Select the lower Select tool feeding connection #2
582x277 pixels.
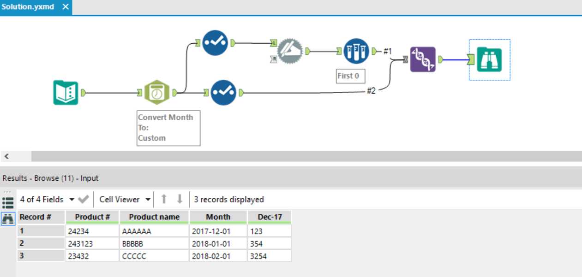tap(224, 93)
